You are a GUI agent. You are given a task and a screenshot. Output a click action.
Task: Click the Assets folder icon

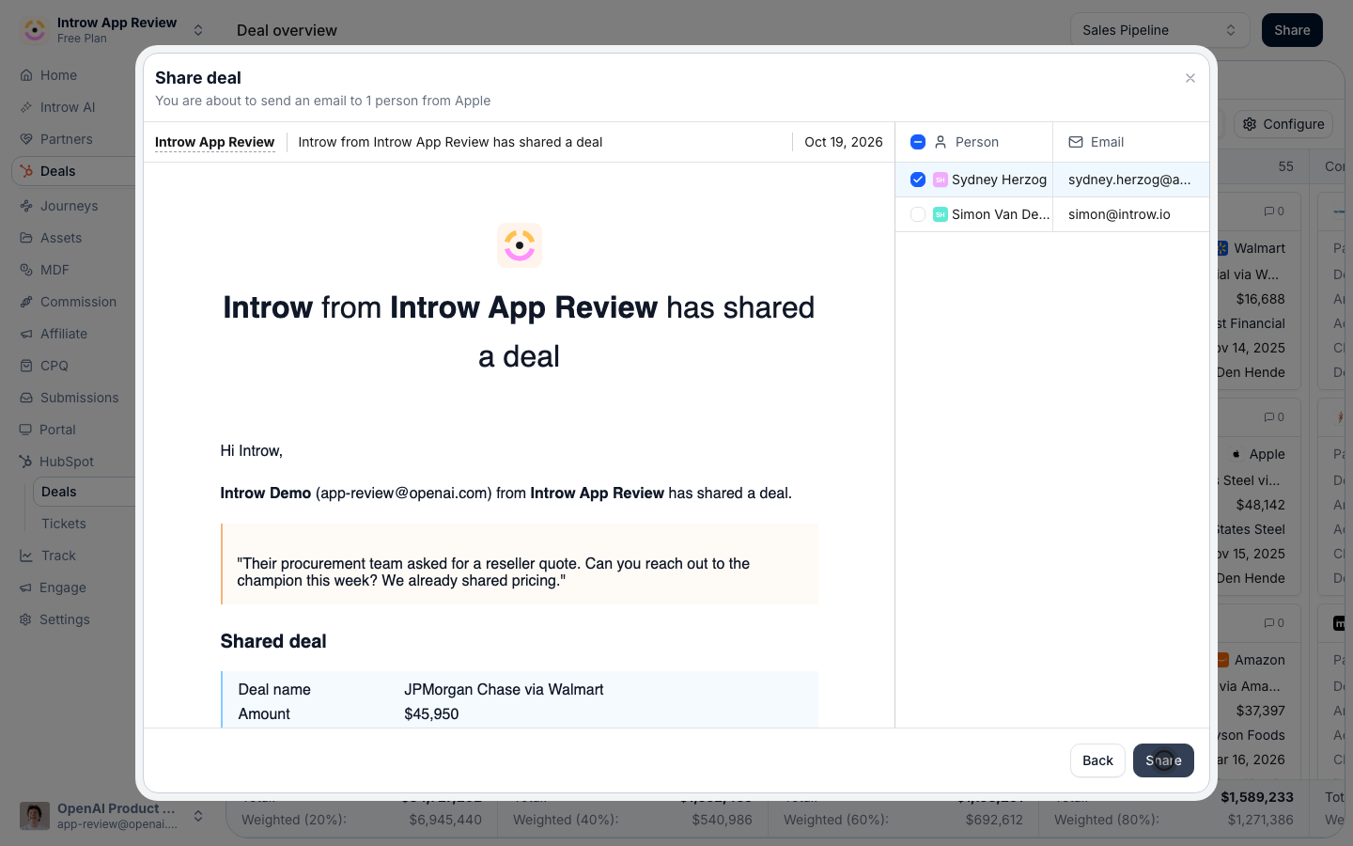tap(26, 238)
